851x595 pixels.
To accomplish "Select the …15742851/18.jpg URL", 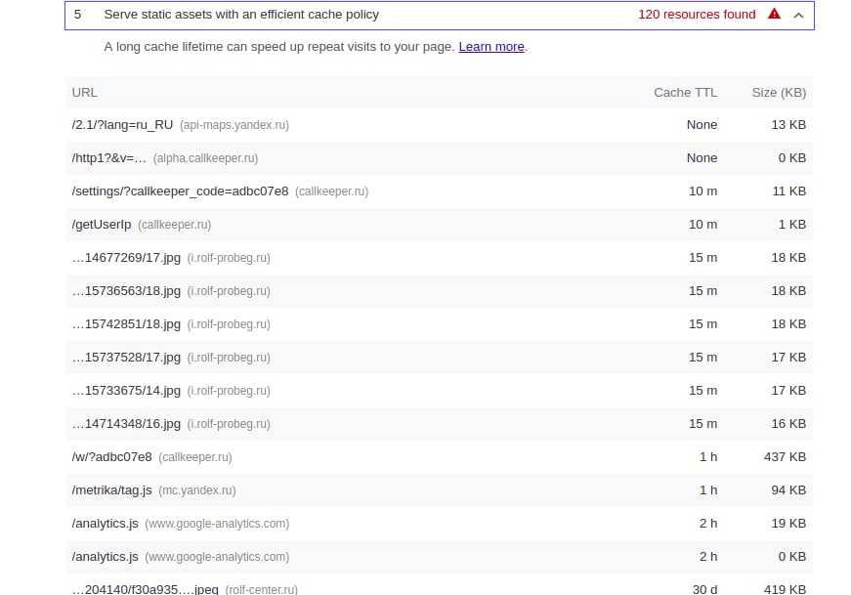I will [126, 324].
